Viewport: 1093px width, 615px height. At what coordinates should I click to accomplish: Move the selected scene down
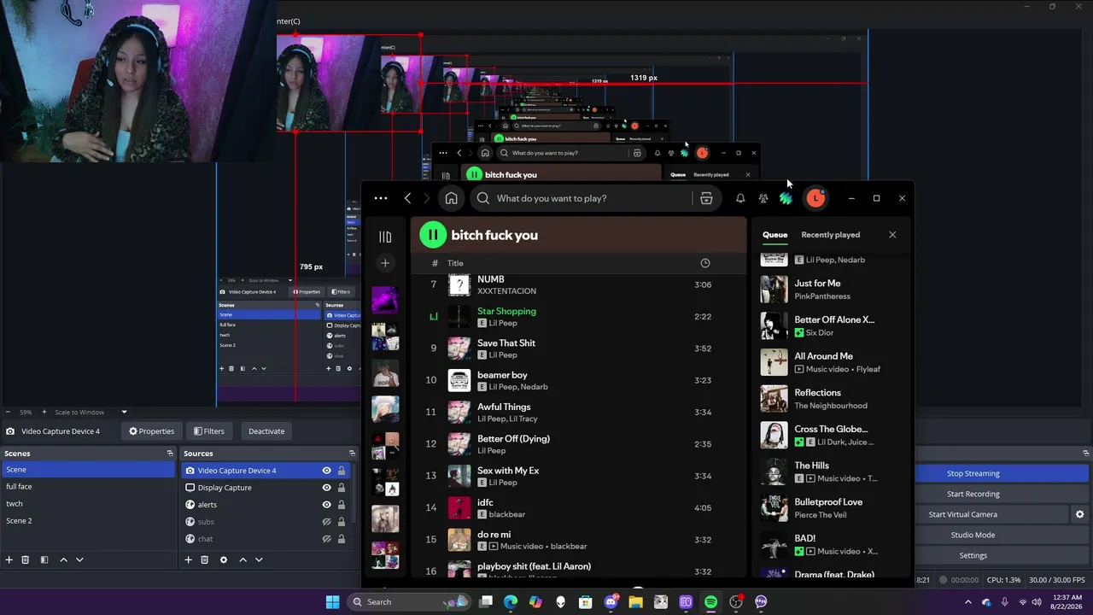coord(79,559)
